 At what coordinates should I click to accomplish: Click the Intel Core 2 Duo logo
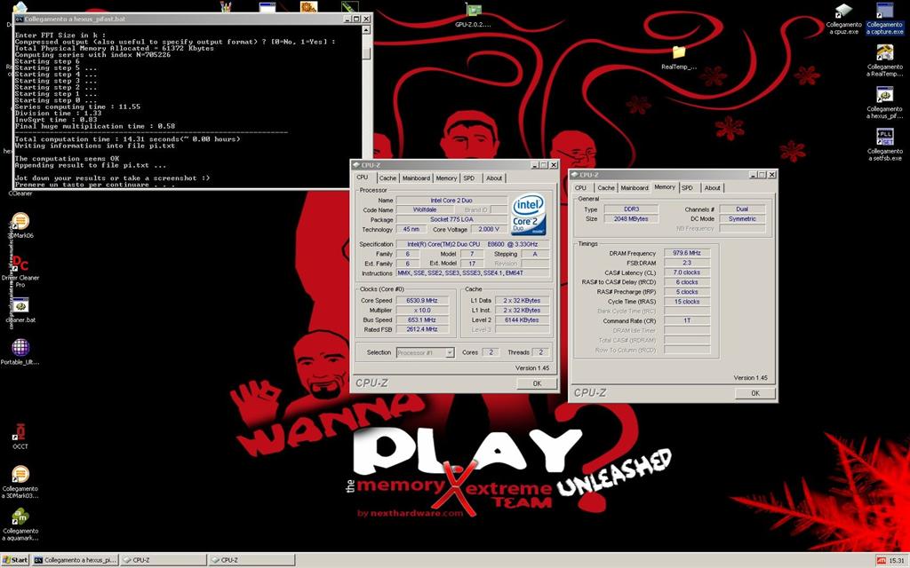(x=528, y=215)
